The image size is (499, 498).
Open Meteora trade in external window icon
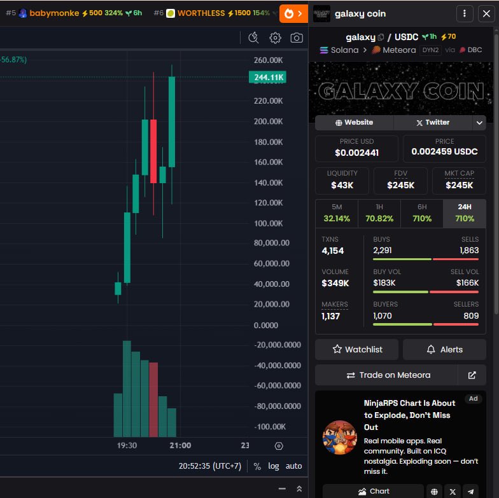472,375
